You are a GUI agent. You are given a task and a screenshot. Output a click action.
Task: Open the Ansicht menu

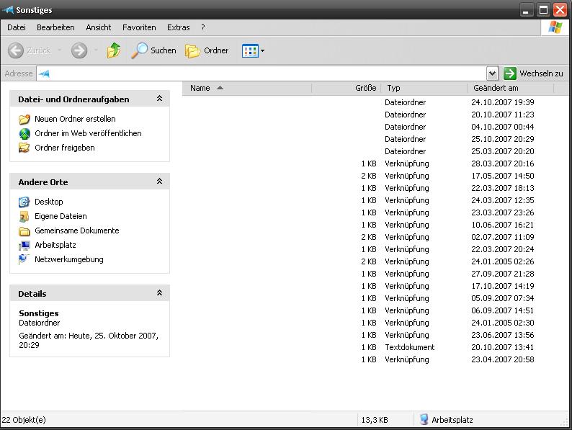tap(99, 27)
